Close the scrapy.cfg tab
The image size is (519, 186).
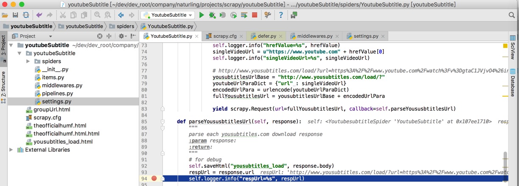(241, 37)
